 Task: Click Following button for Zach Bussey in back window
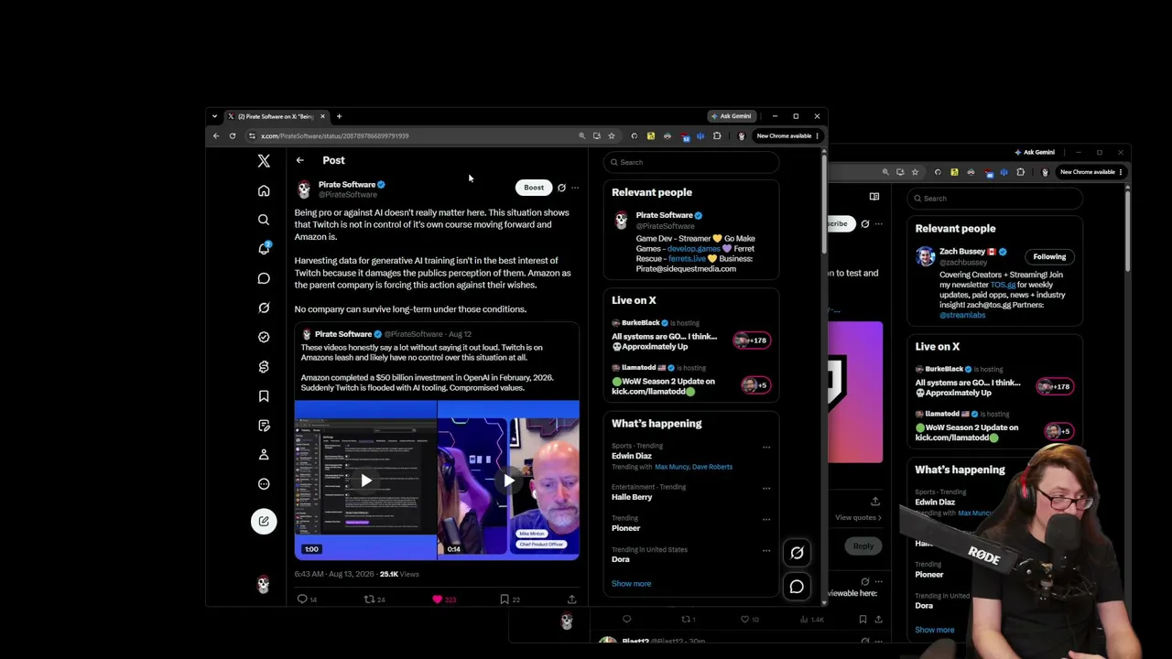click(x=1049, y=256)
